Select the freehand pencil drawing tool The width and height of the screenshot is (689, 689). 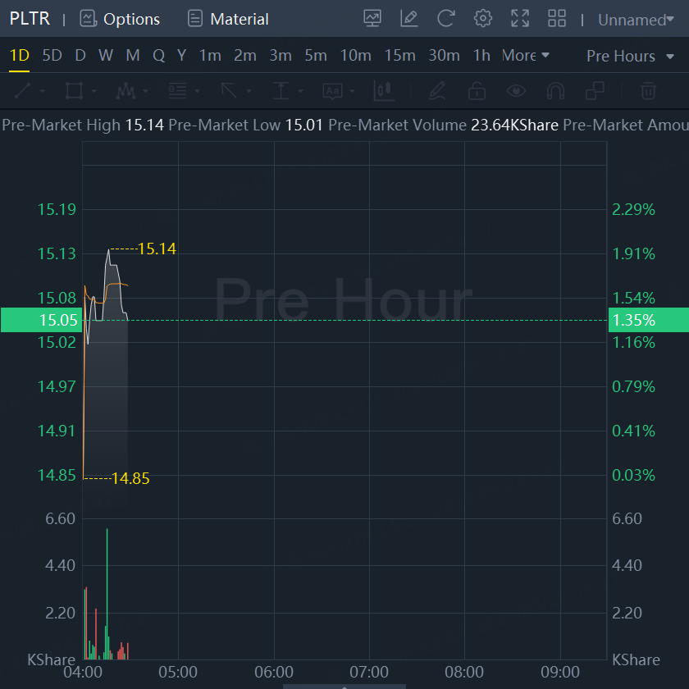click(437, 91)
